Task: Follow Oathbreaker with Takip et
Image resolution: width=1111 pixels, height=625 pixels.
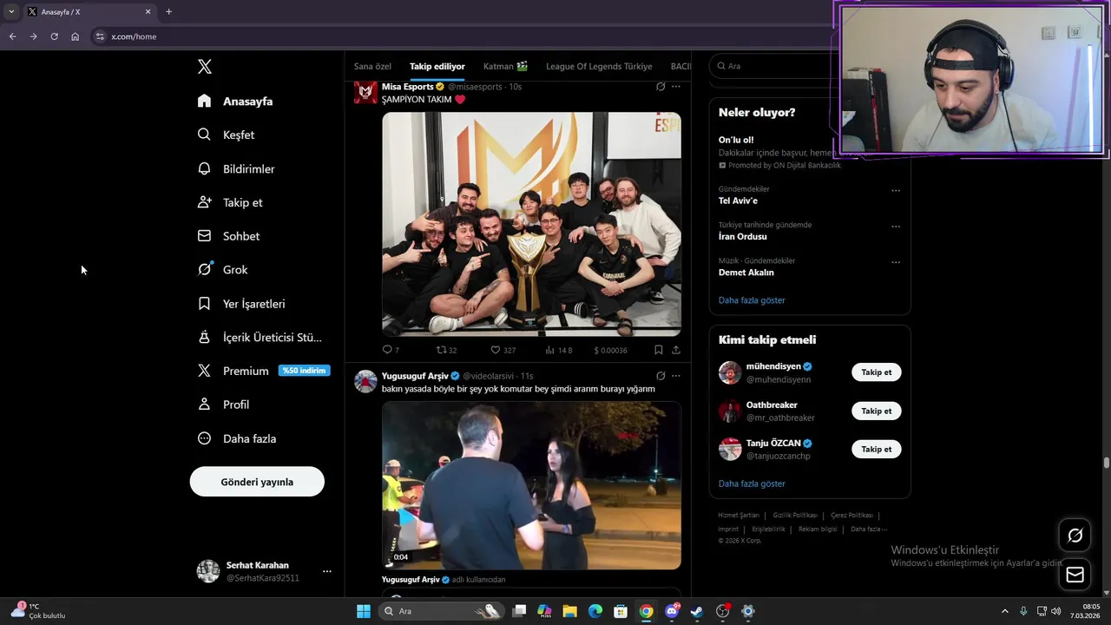Action: 877,411
